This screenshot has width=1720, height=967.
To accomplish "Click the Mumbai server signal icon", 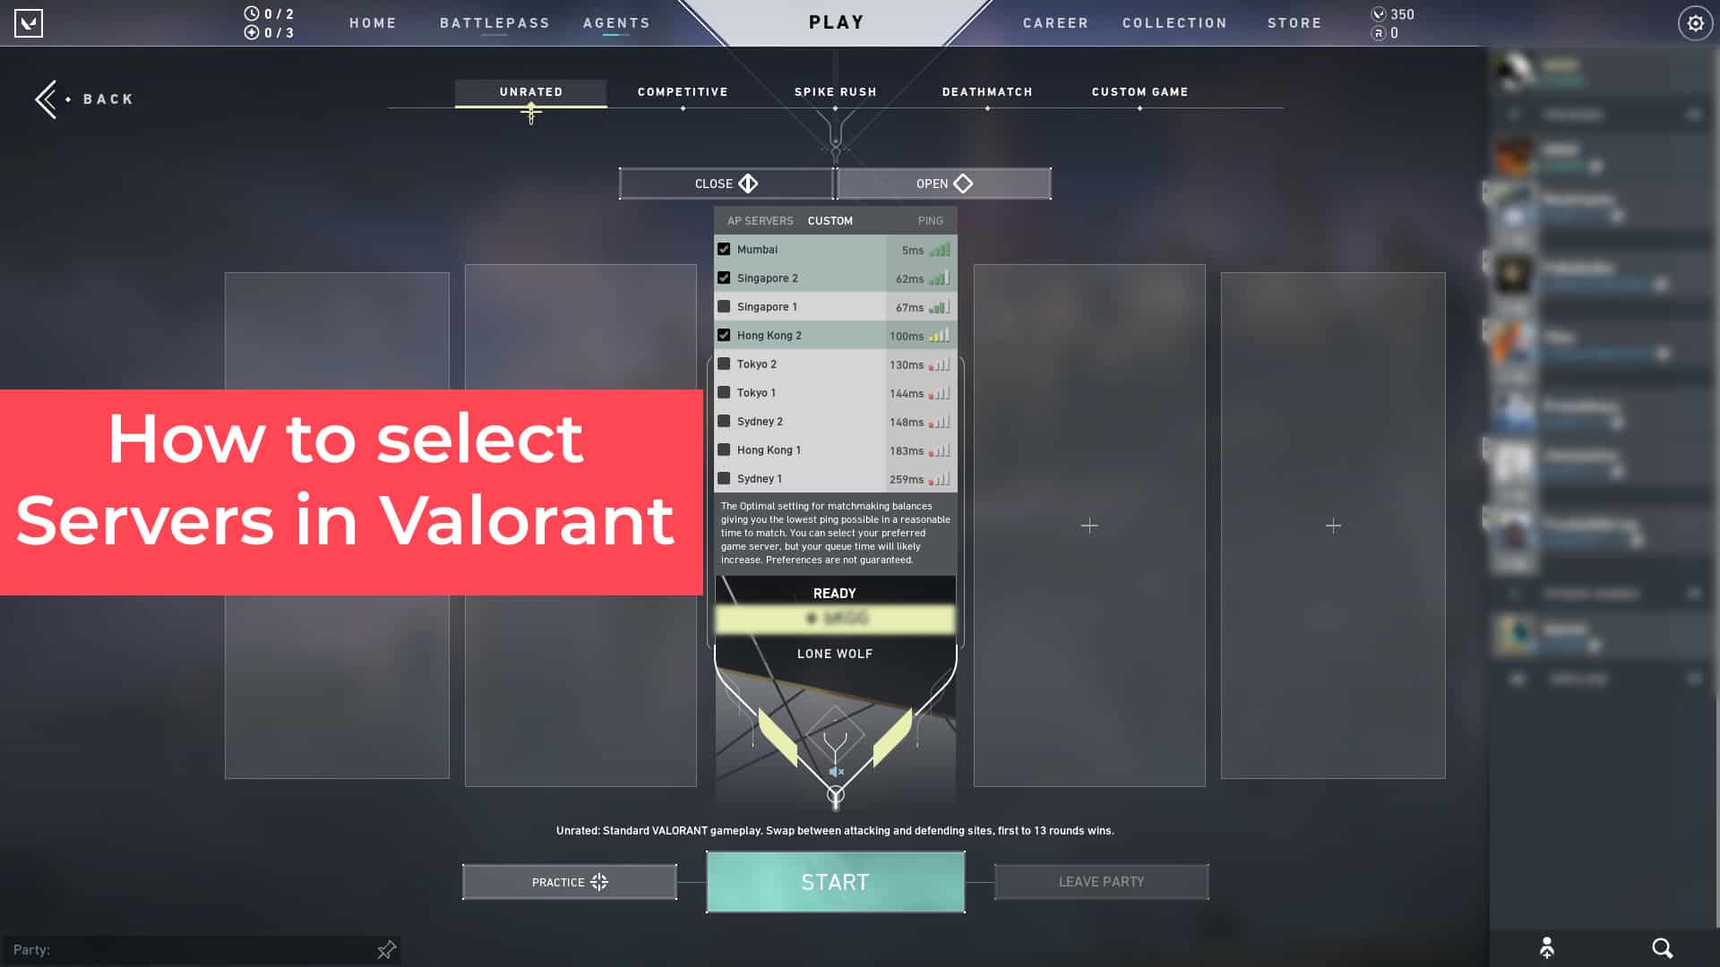I will pyautogui.click(x=941, y=249).
